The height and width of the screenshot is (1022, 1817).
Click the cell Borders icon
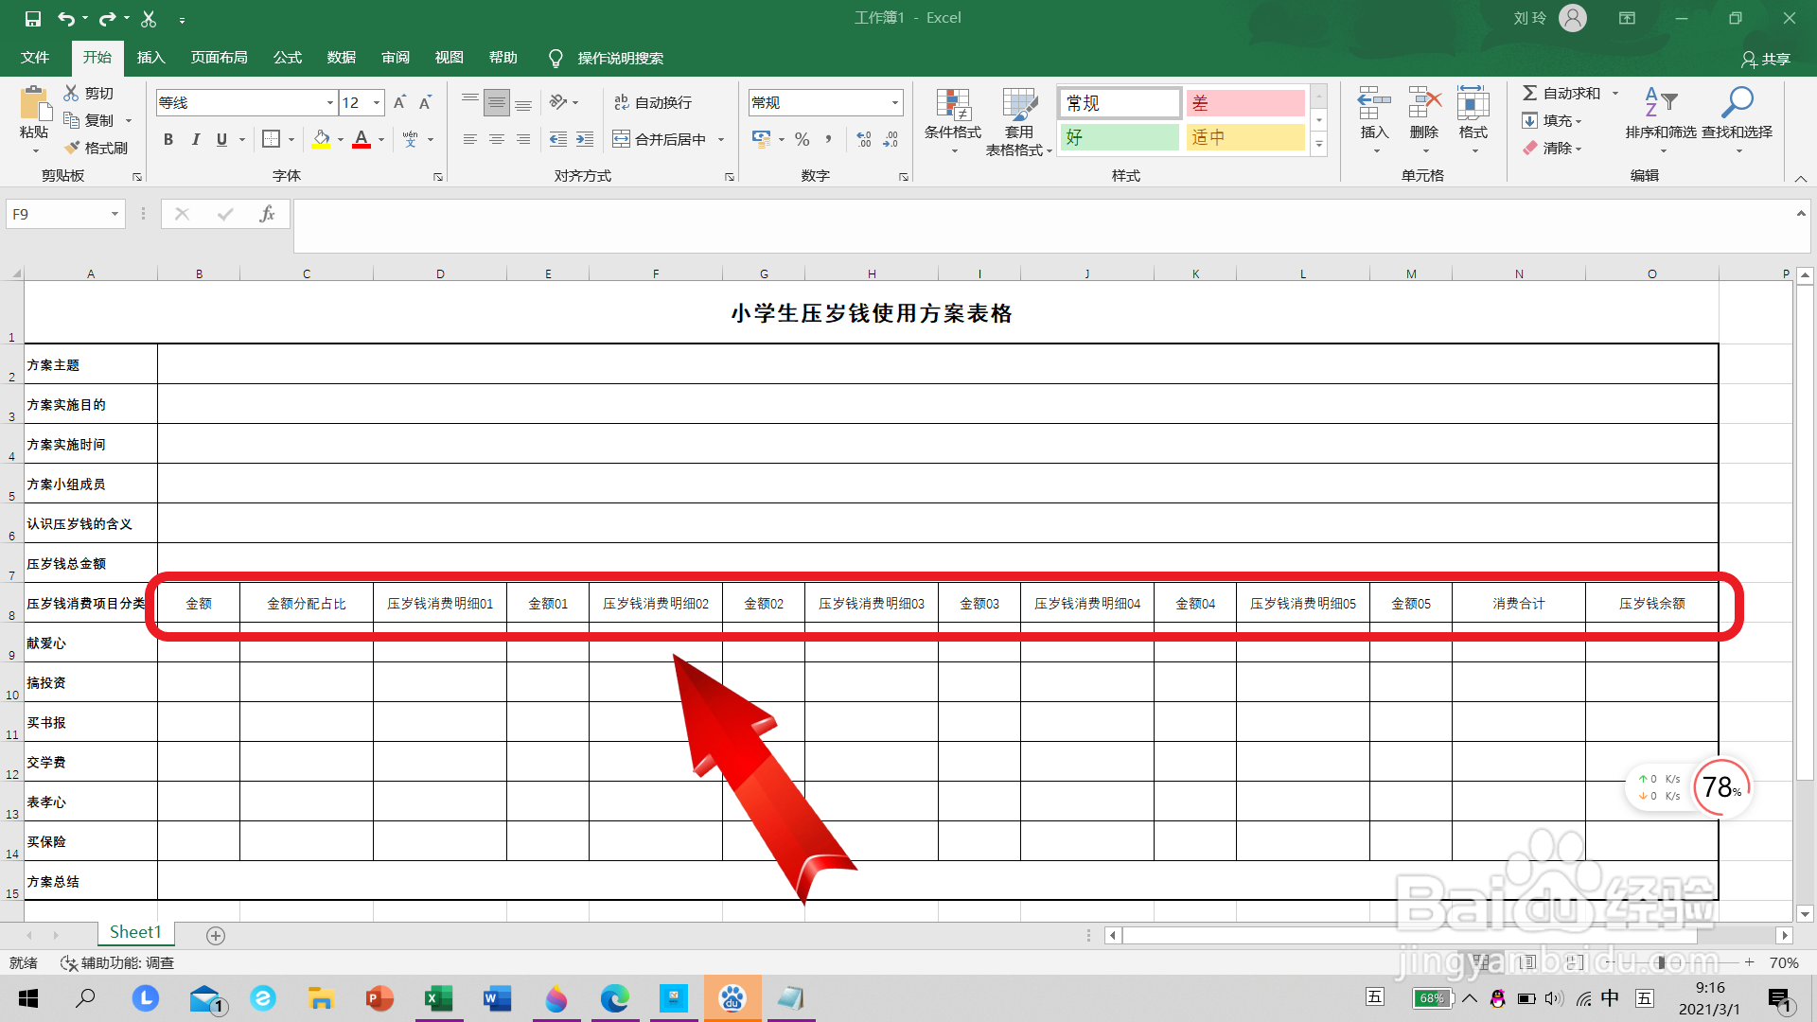[x=271, y=139]
